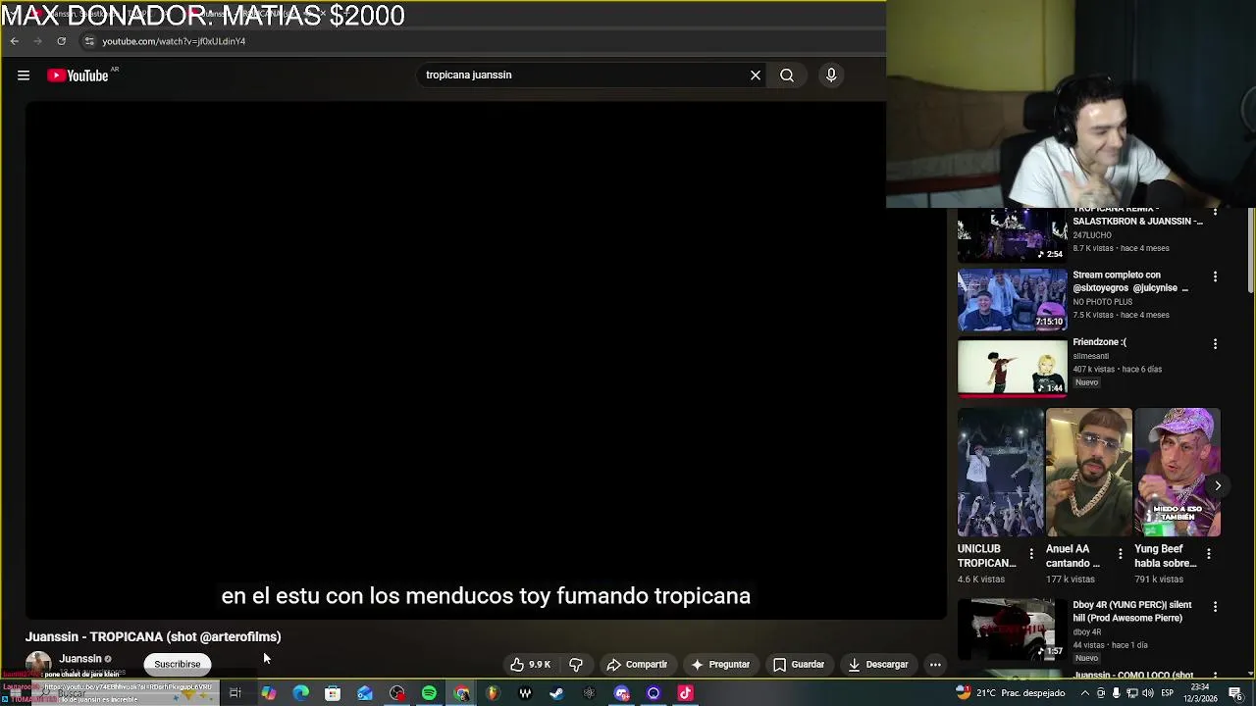Open 'Friendzone :(' title link

(x=1099, y=342)
